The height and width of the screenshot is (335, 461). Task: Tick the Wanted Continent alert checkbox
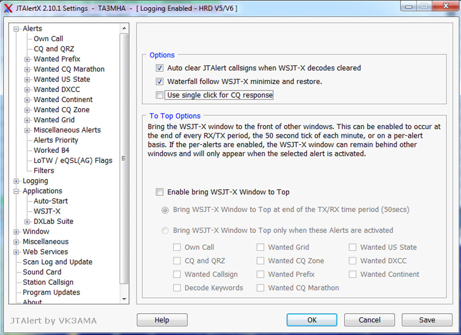coord(352,274)
